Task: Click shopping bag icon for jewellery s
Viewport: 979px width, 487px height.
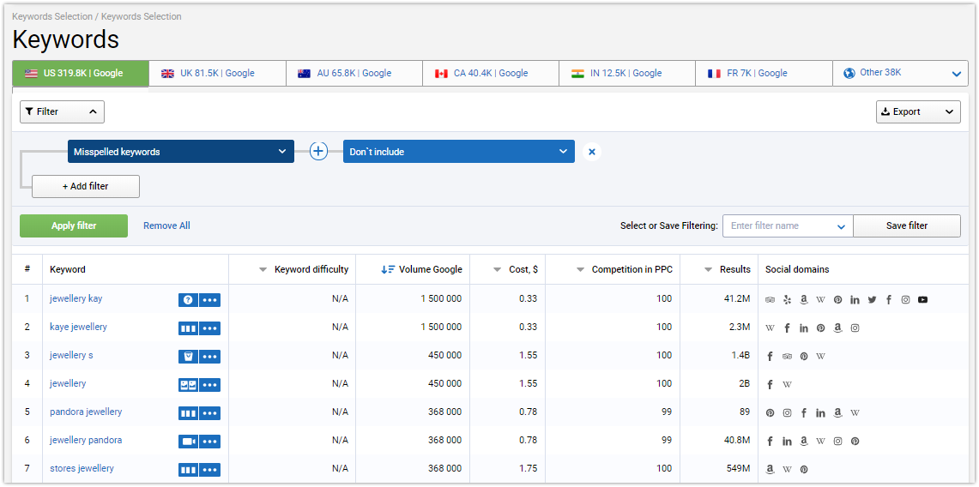Action: 188,356
